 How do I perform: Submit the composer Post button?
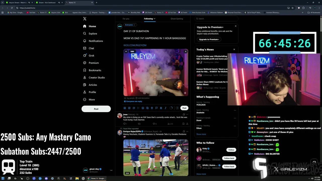pyautogui.click(x=184, y=108)
